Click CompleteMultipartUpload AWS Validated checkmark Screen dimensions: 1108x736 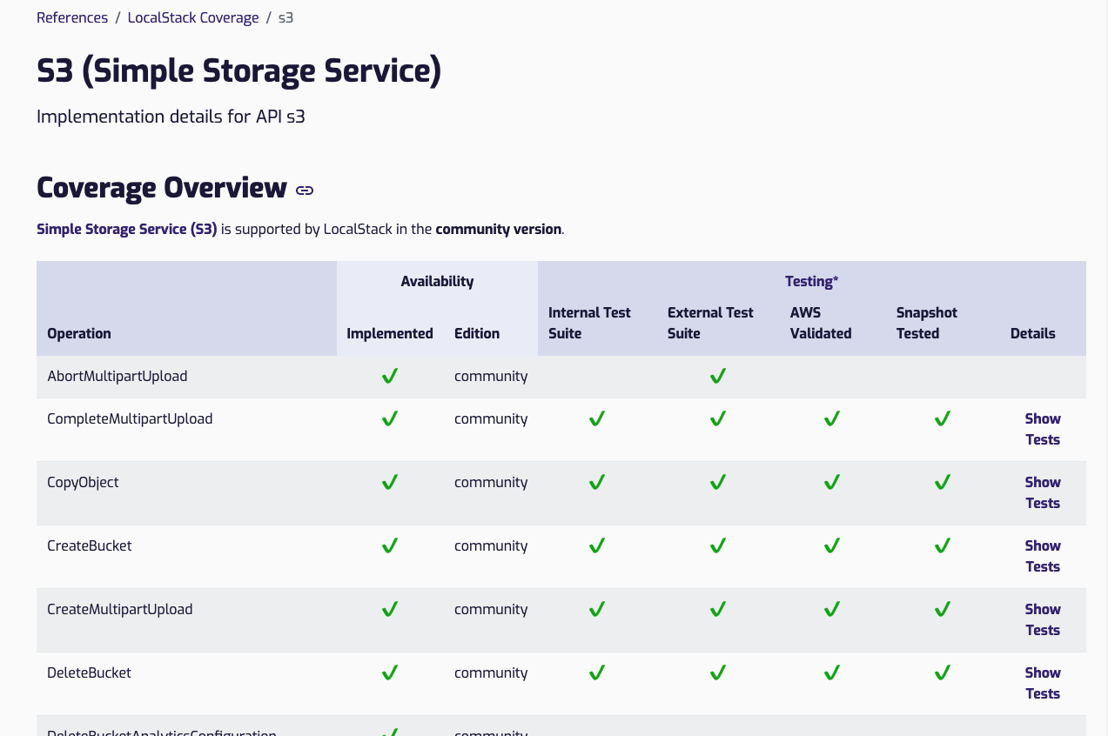tap(831, 418)
